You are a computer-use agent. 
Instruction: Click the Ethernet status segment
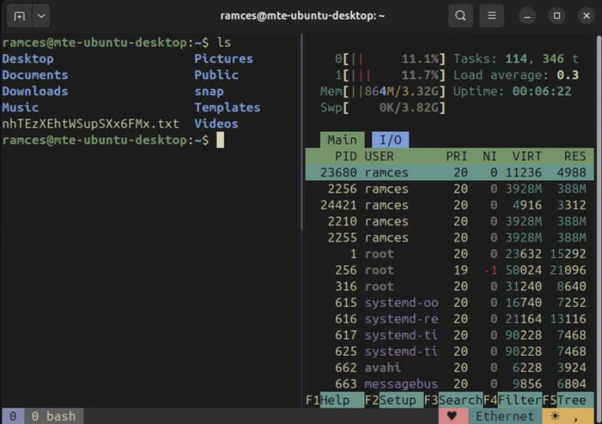[x=504, y=416]
